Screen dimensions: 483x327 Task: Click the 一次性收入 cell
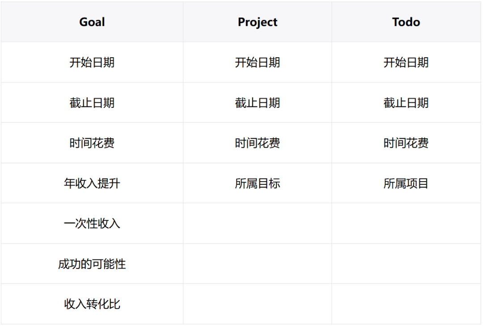[92, 224]
